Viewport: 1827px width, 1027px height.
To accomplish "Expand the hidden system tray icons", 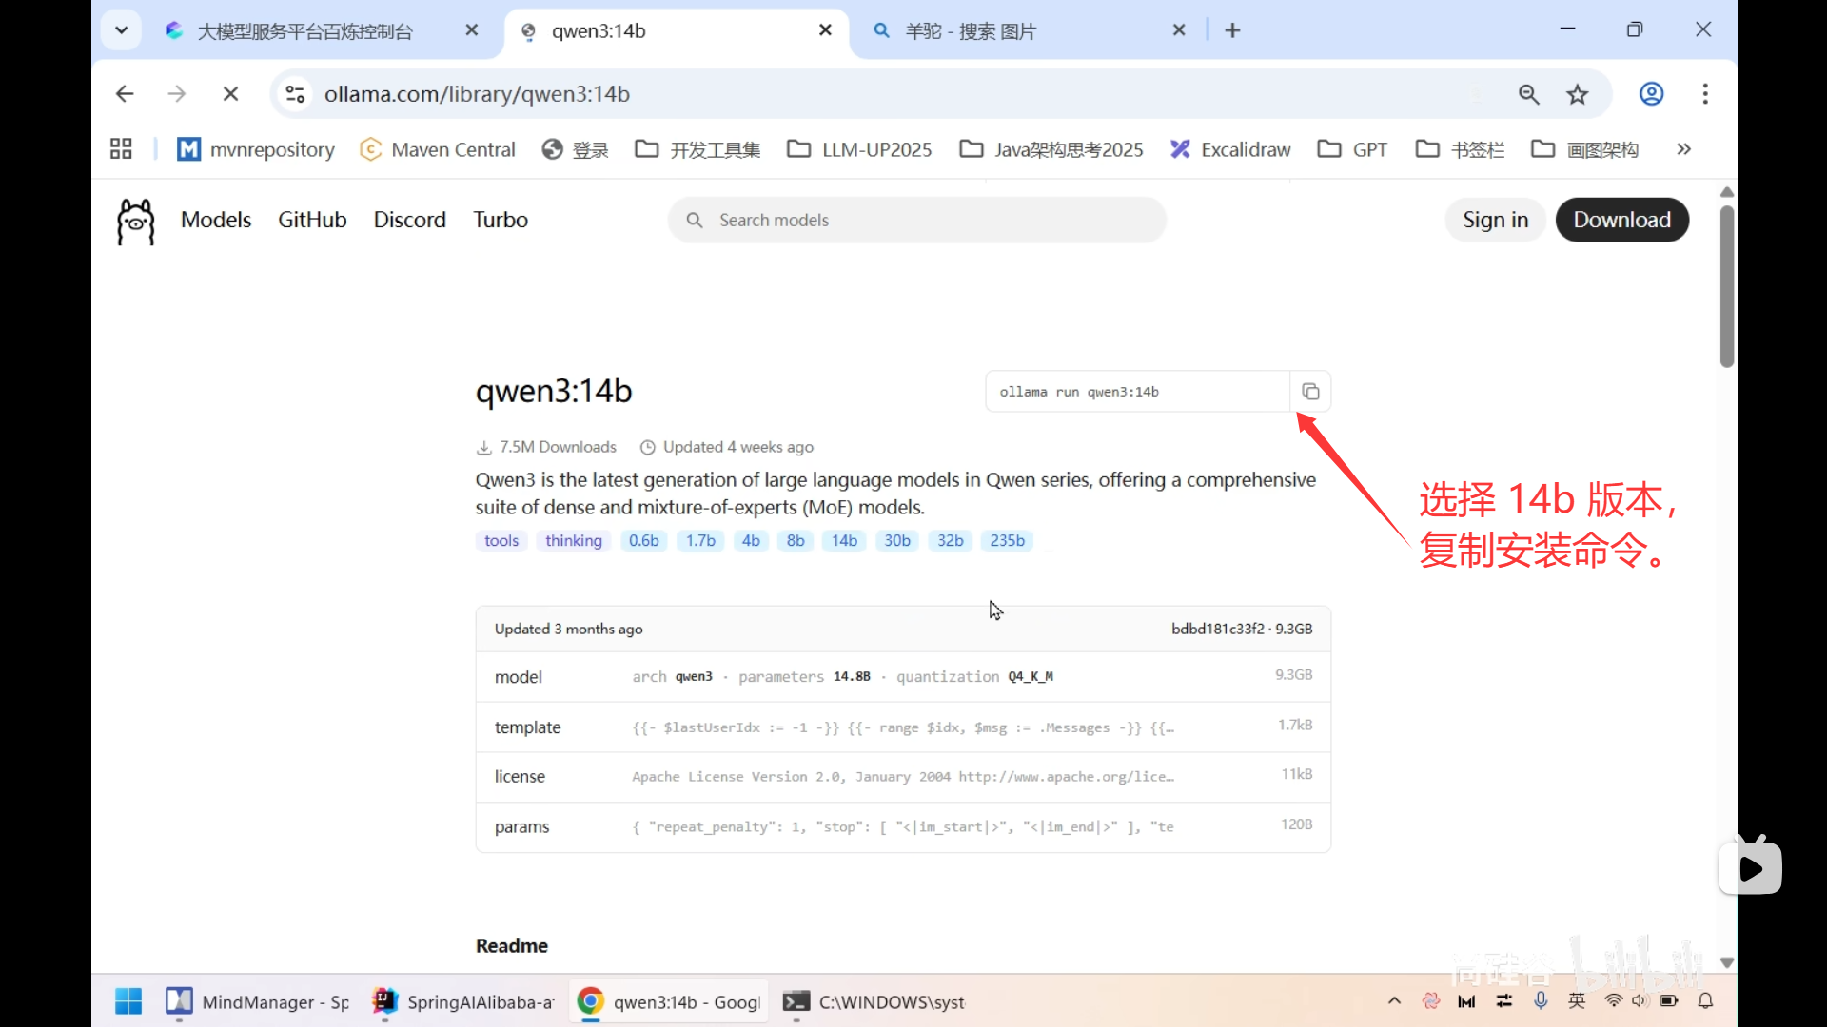I will coord(1394,1000).
